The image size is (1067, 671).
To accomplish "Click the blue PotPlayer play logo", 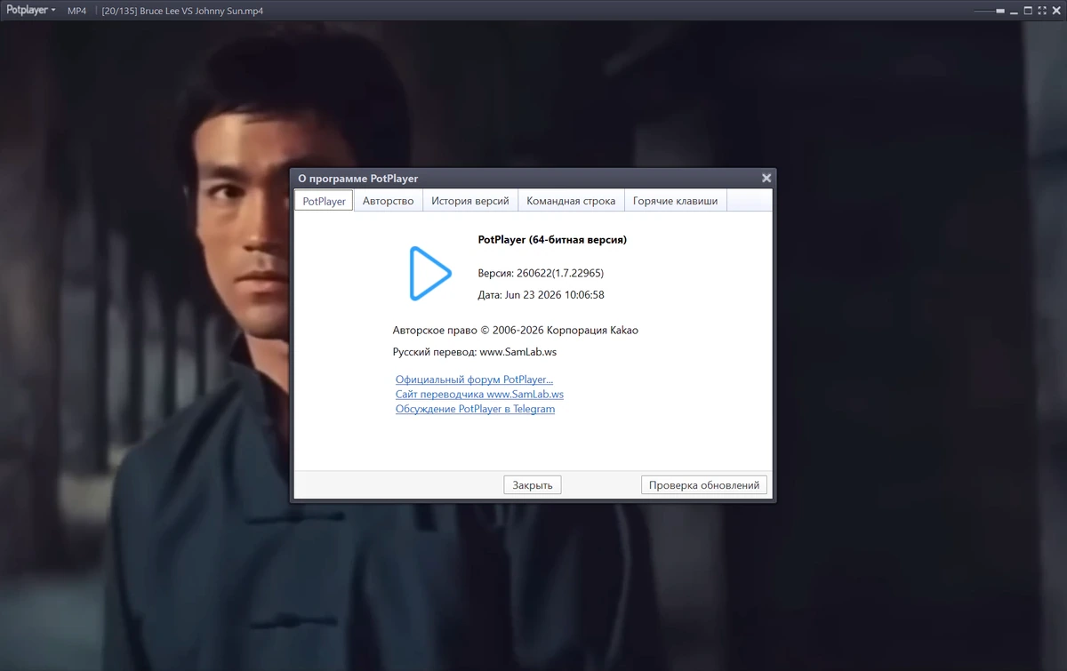I will tap(429, 273).
